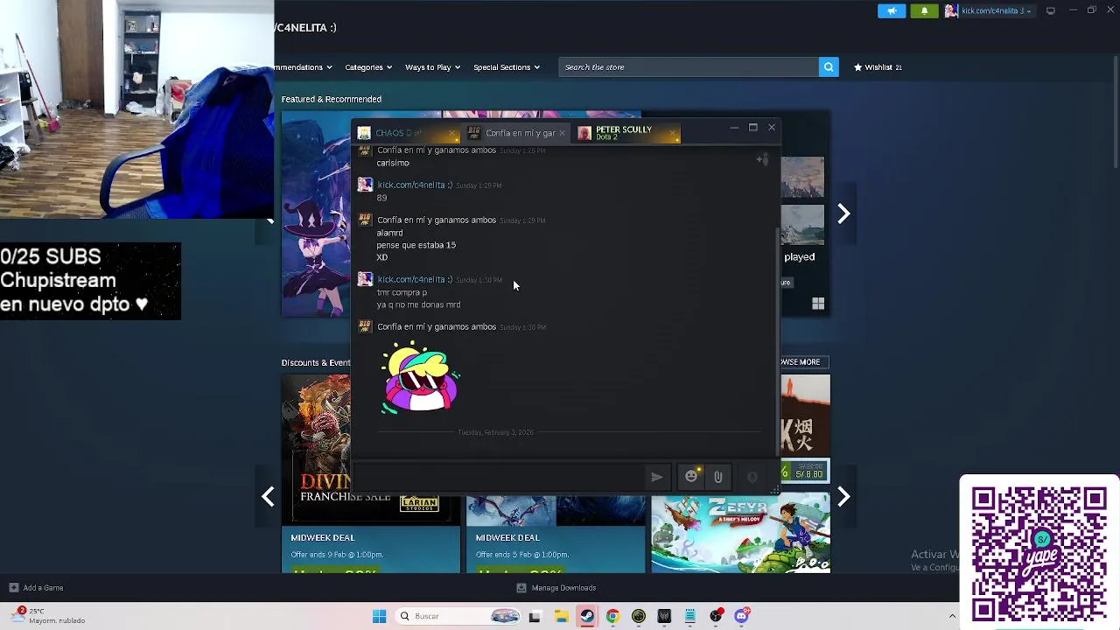Open Discord from the taskbar
The width and height of the screenshot is (1120, 630).
(x=742, y=616)
